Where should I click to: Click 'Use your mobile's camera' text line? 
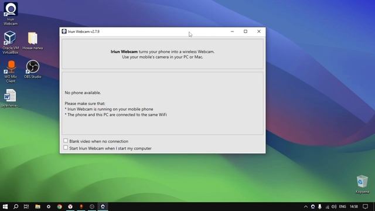[x=163, y=57]
